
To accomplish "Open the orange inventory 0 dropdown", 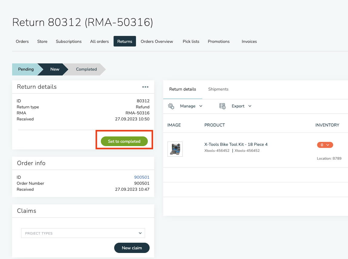I will pyautogui.click(x=325, y=145).
